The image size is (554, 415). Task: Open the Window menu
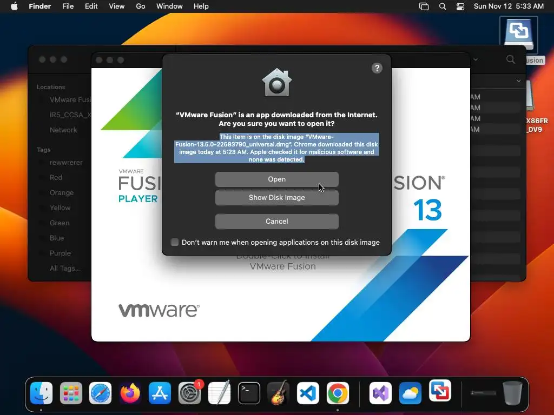169,6
